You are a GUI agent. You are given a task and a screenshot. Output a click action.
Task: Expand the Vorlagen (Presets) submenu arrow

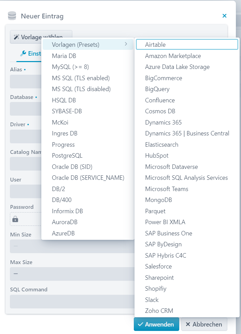coord(126,44)
